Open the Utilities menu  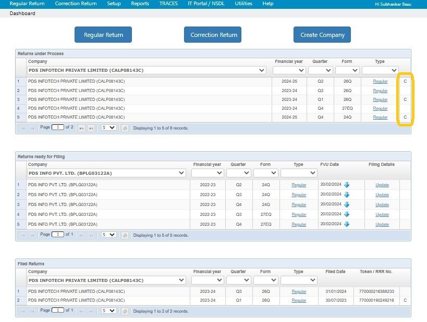click(x=243, y=4)
